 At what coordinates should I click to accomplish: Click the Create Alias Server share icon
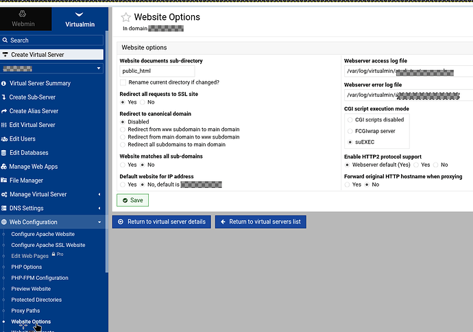click(x=4, y=111)
